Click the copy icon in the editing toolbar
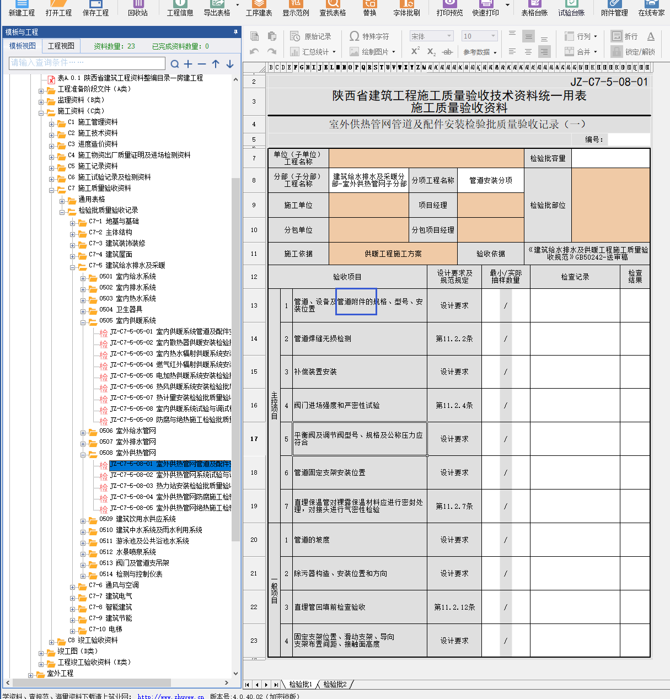 [254, 36]
